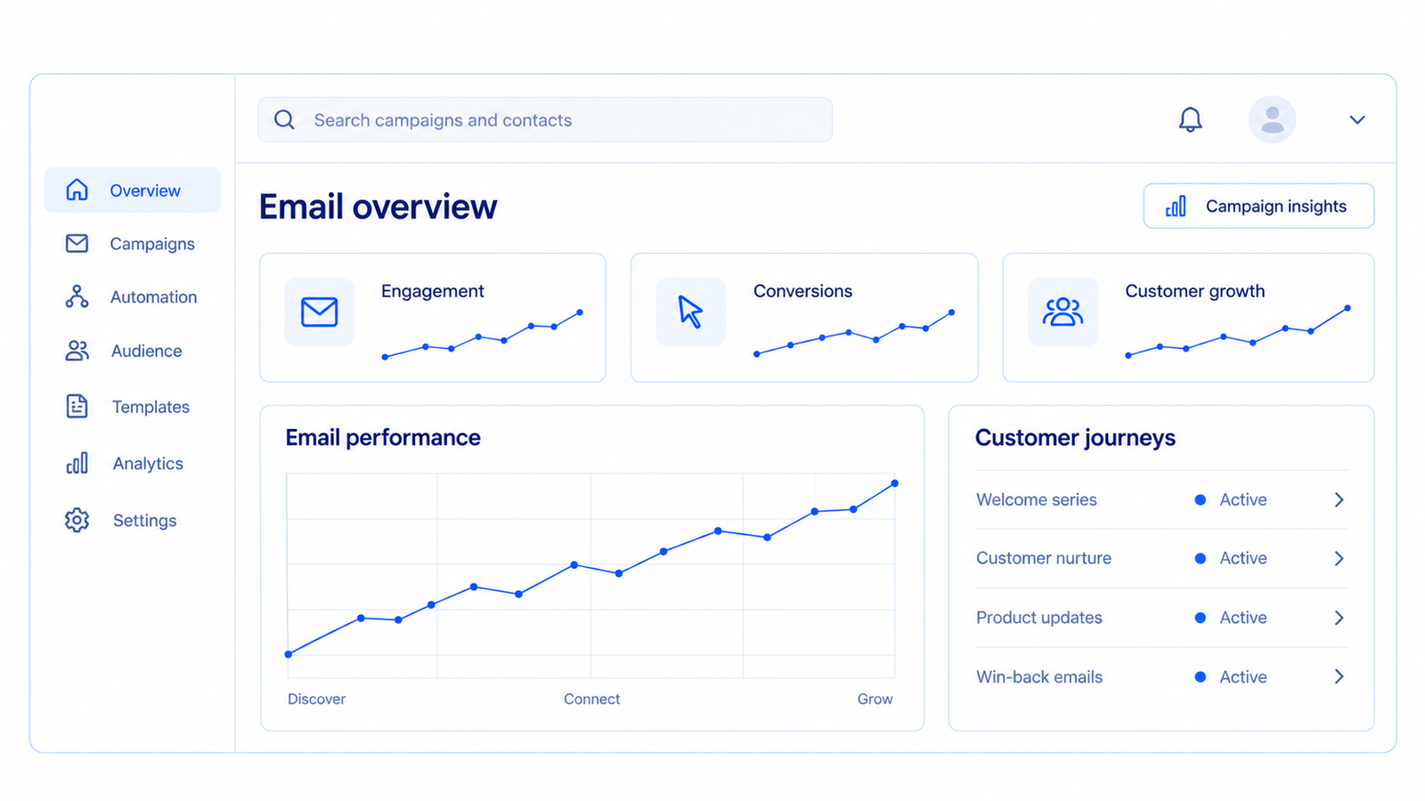Click the Analytics bar chart icon in sidebar
The height and width of the screenshot is (801, 1425).
77,463
